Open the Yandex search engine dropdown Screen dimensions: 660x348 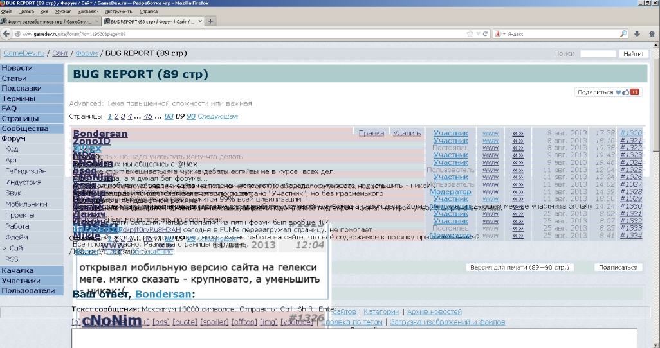pos(506,33)
